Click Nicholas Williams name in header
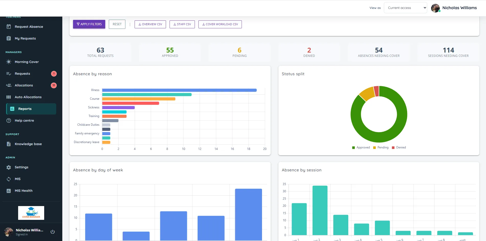 [x=459, y=8]
